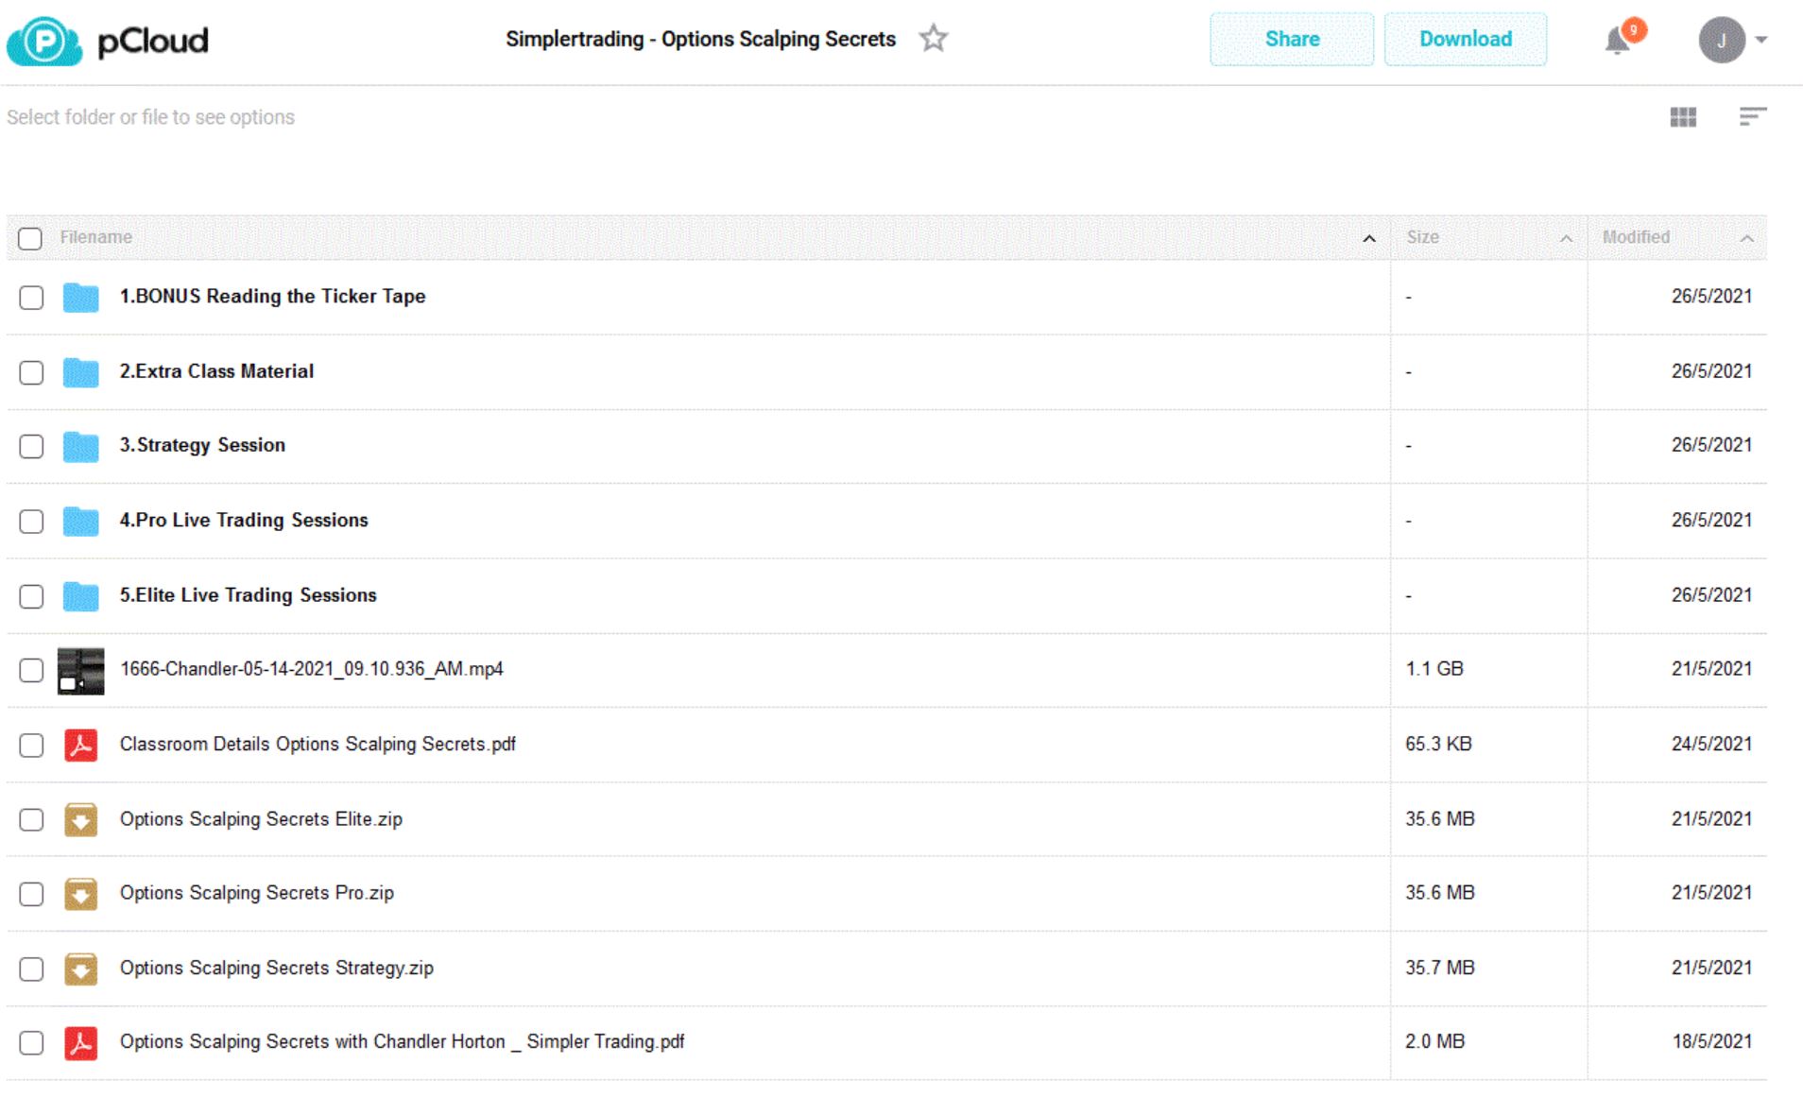Click the Size column header label
1803x1098 pixels.
tap(1423, 237)
